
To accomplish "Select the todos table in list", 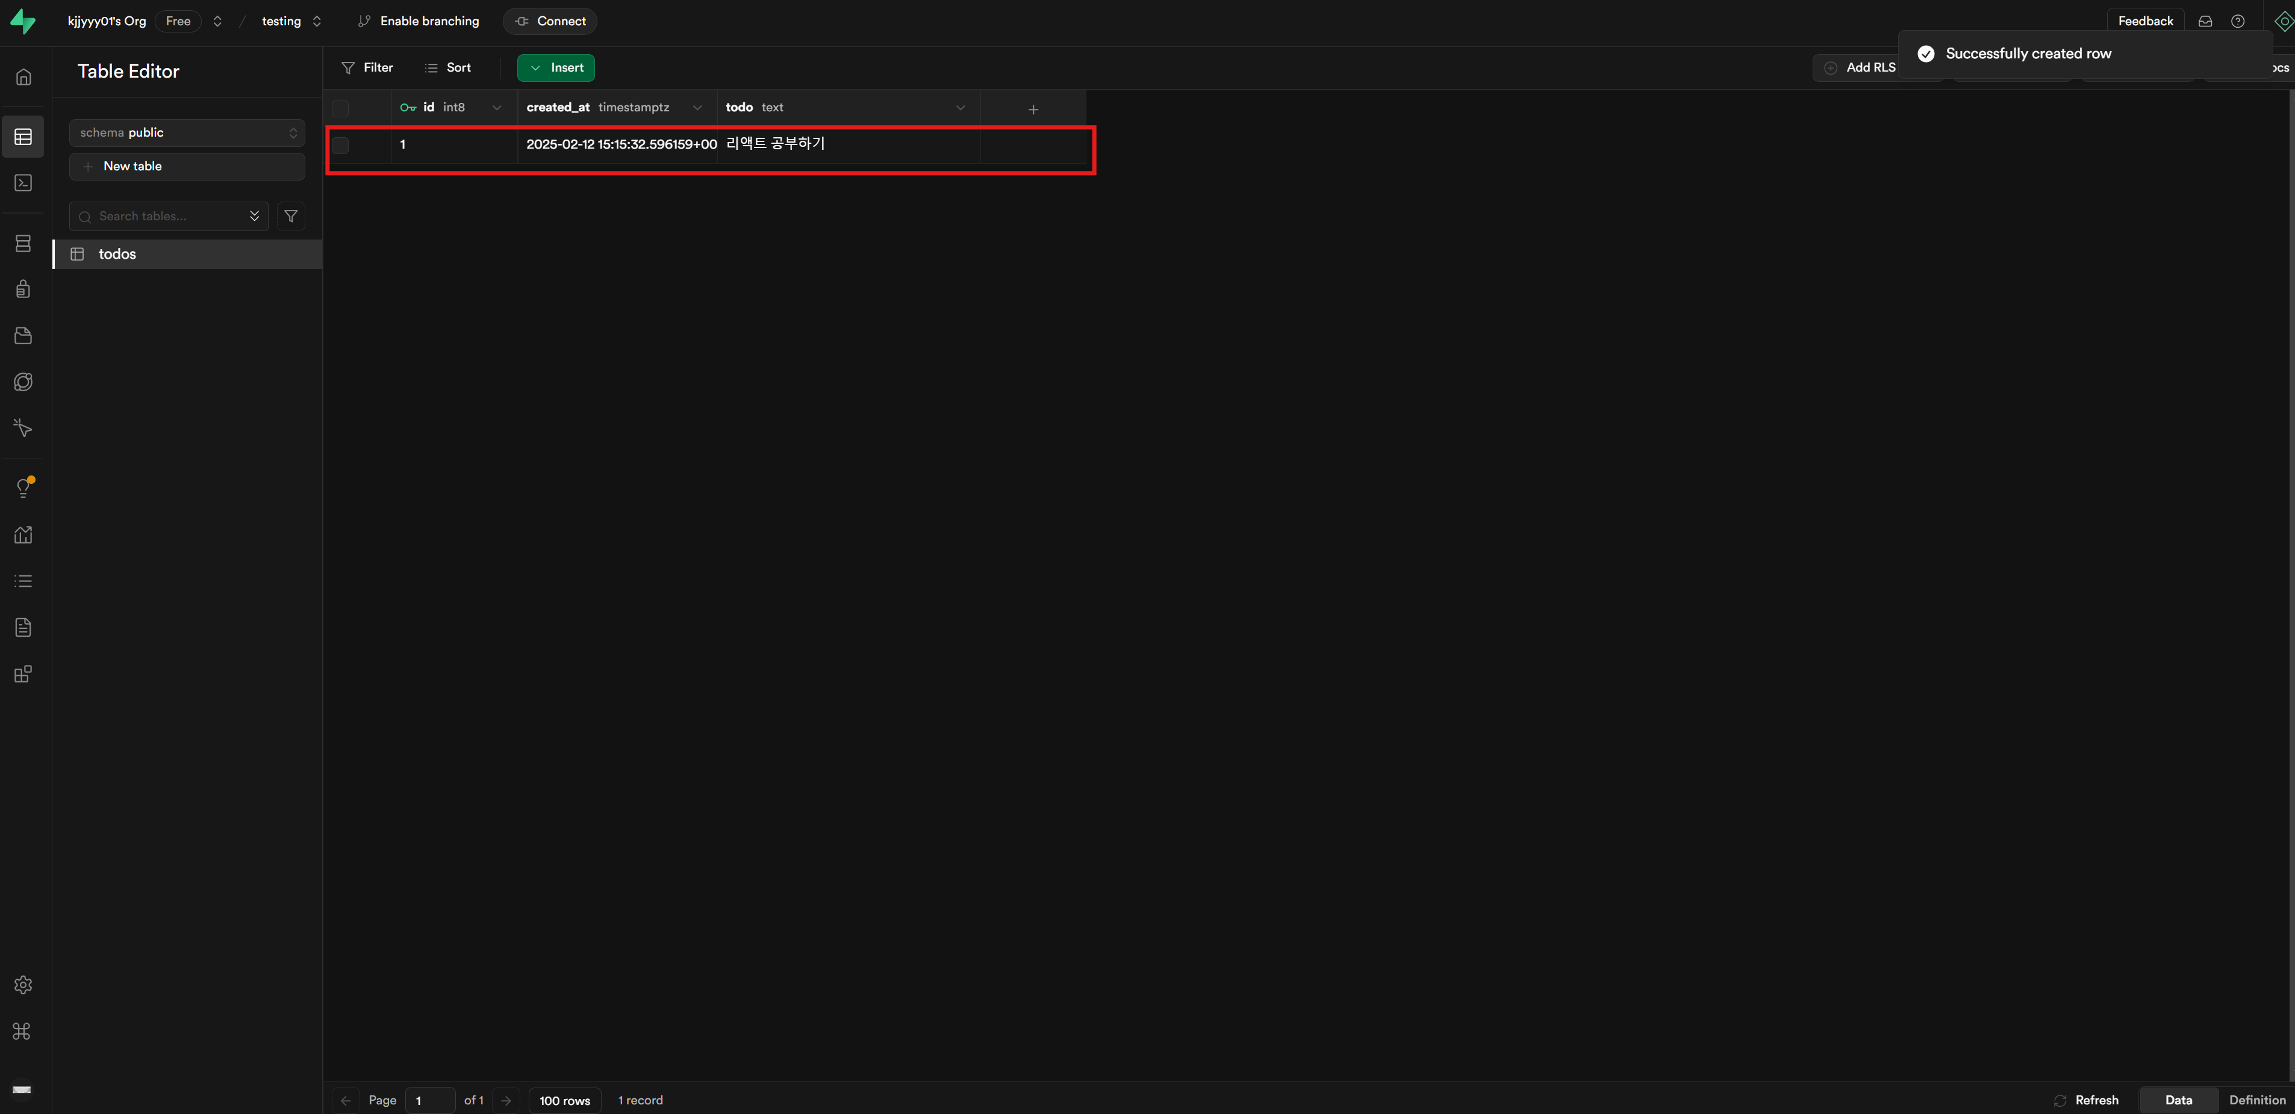I will (117, 254).
